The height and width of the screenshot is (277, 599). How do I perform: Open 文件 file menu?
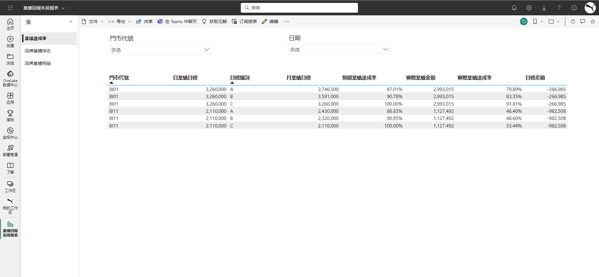tap(92, 21)
